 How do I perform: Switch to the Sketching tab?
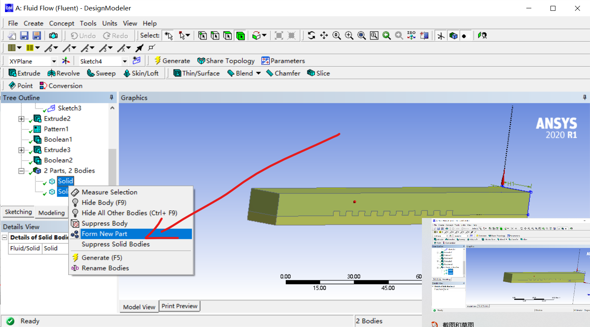[x=18, y=212]
